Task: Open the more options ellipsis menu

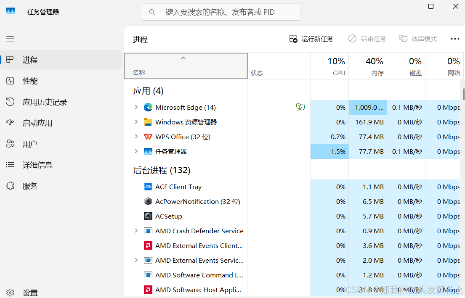Action: (455, 39)
